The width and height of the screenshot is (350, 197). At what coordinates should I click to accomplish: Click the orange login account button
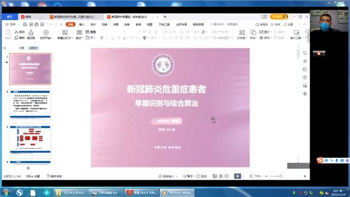(279, 17)
